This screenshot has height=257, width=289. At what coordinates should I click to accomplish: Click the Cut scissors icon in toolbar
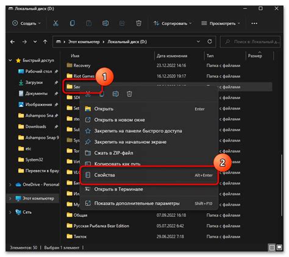[55, 23]
